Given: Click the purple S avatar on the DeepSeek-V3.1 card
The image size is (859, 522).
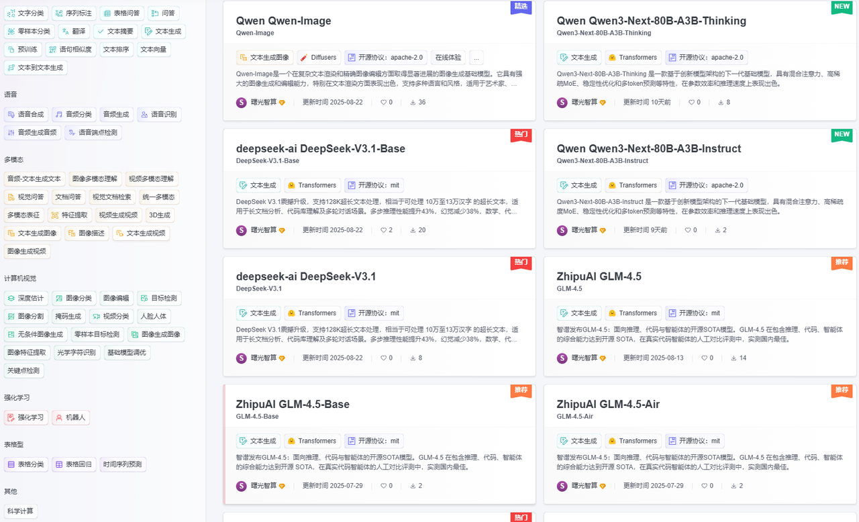Looking at the screenshot, I should point(242,358).
